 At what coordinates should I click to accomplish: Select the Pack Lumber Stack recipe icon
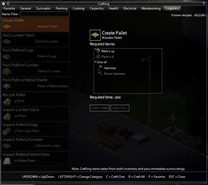(x=7, y=42)
